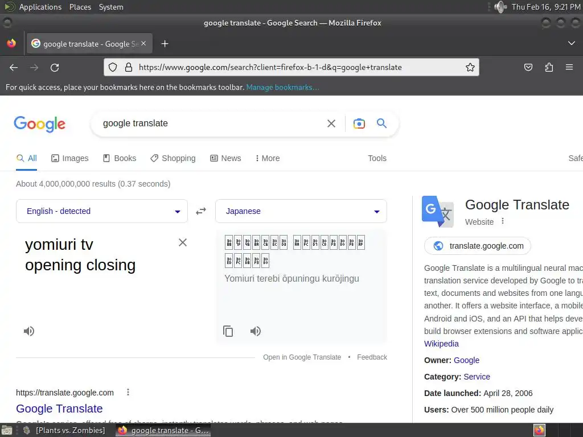Click the show desktop icon in taskbar
Viewport: 583px width, 437px height.
[x=7, y=430]
